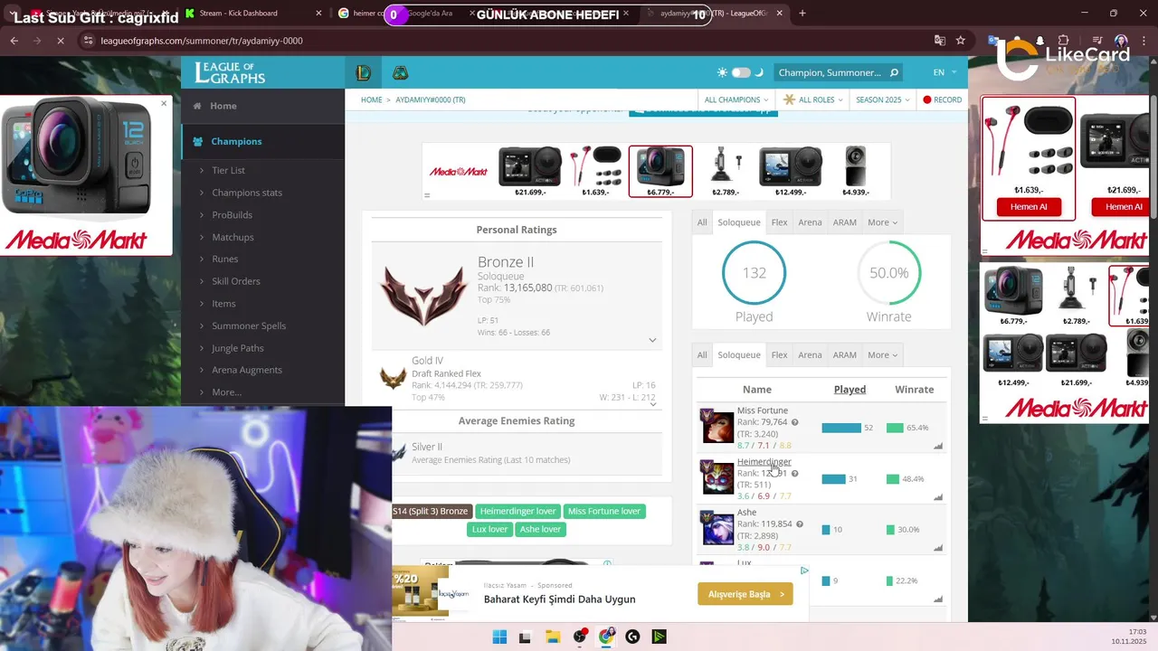Screen dimensions: 1158x651
Task: Click the Heimerdinger lover tag
Action: pyautogui.click(x=517, y=511)
